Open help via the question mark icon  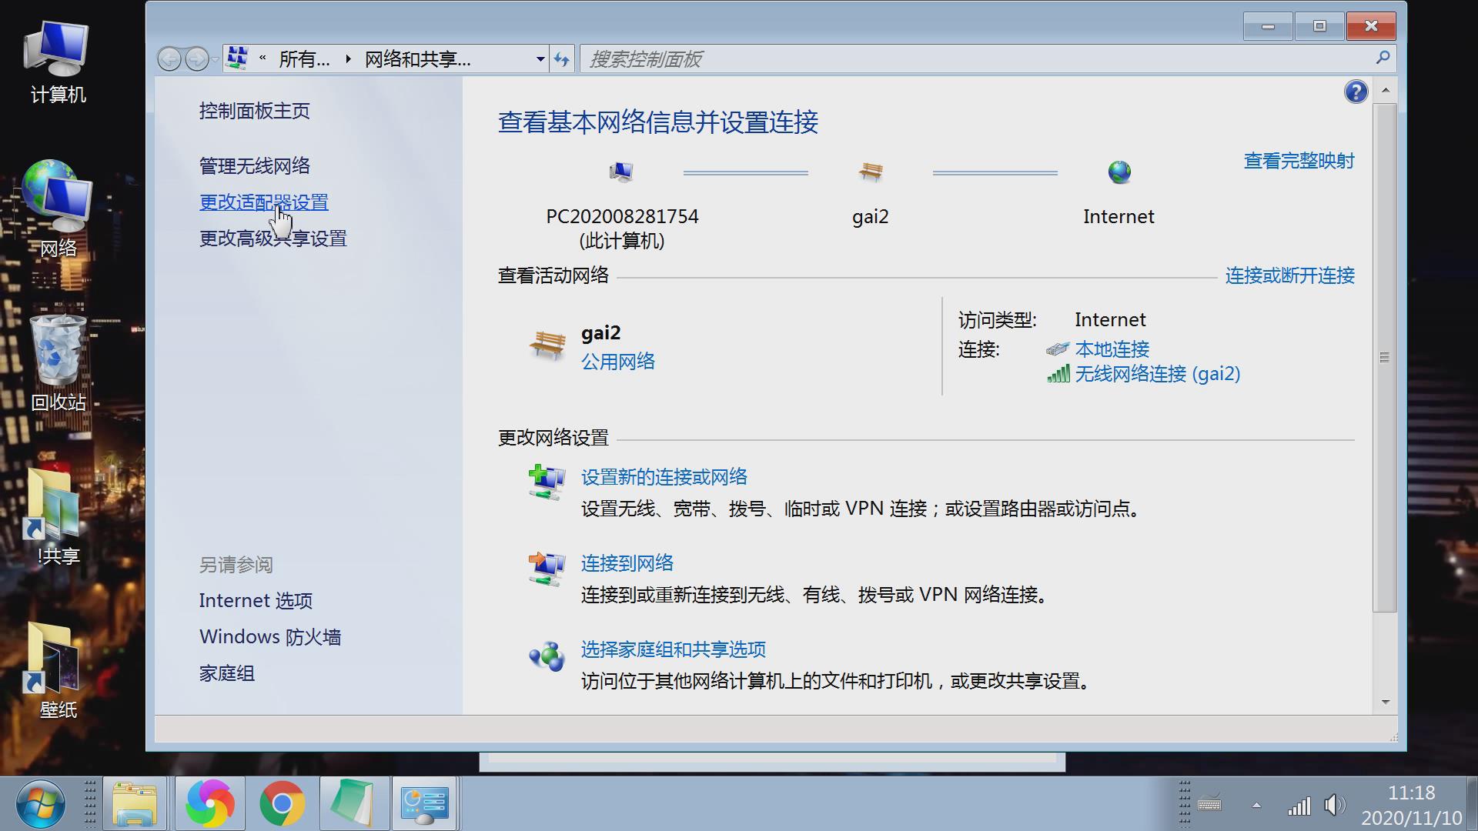1356,91
